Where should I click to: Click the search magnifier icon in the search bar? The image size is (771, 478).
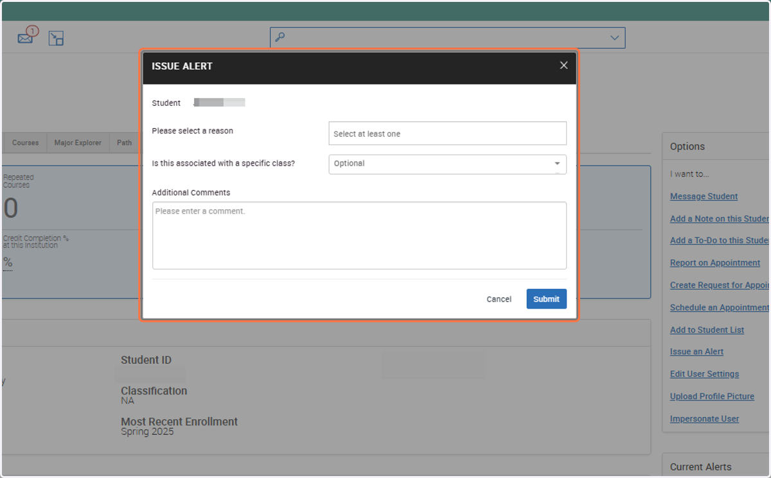(x=279, y=38)
